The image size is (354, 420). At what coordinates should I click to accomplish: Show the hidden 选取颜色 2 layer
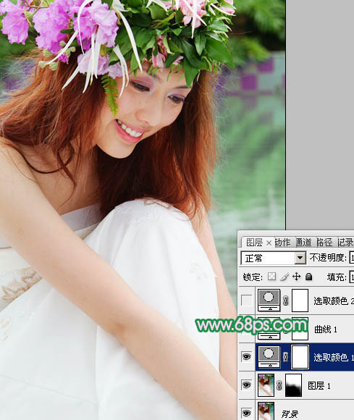pos(246,301)
